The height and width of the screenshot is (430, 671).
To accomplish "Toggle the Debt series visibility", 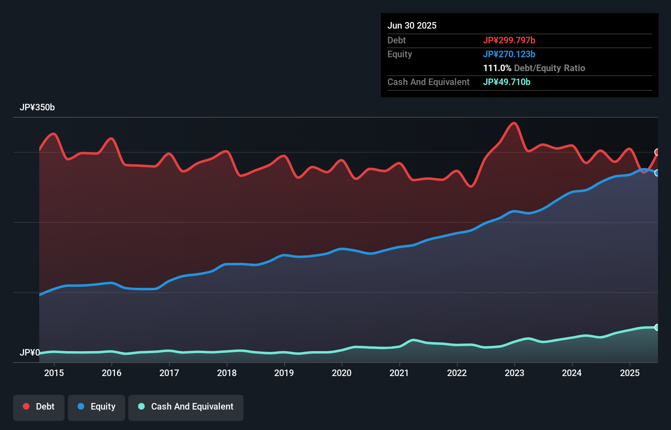I will coord(39,408).
